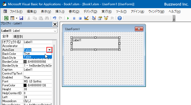Select the BackStyle property name
Viewport: 191px width, 105px height.
click(x=13, y=58)
